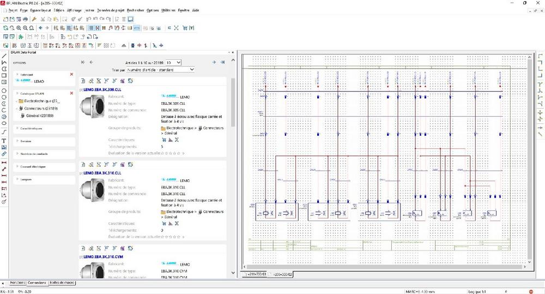Screen dimensions: 545x294
Task: Open the LEMO.EBA.3K.310.CLL article link
Action: (102, 173)
